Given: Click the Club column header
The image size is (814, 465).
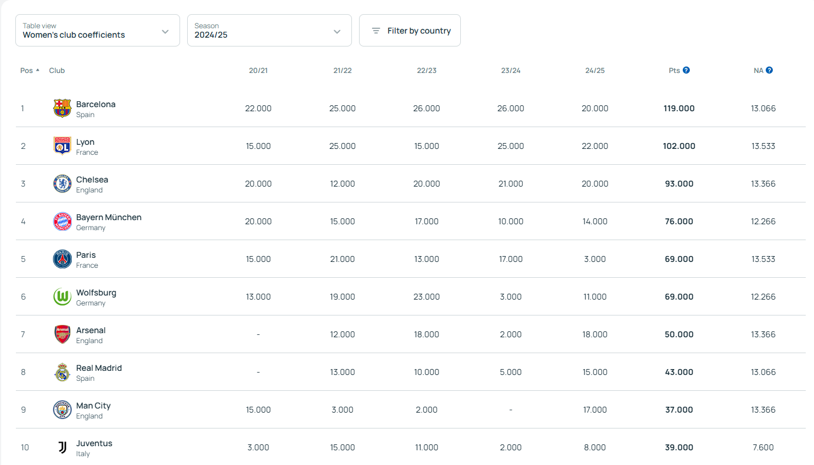Looking at the screenshot, I should pyautogui.click(x=57, y=71).
